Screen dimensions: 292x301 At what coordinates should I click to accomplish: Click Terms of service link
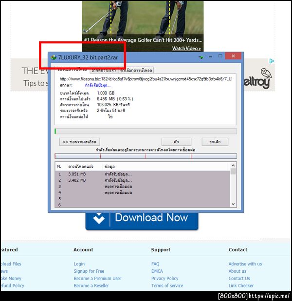(167, 285)
